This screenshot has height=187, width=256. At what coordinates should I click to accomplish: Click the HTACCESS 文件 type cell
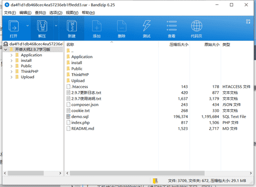(x=237, y=87)
